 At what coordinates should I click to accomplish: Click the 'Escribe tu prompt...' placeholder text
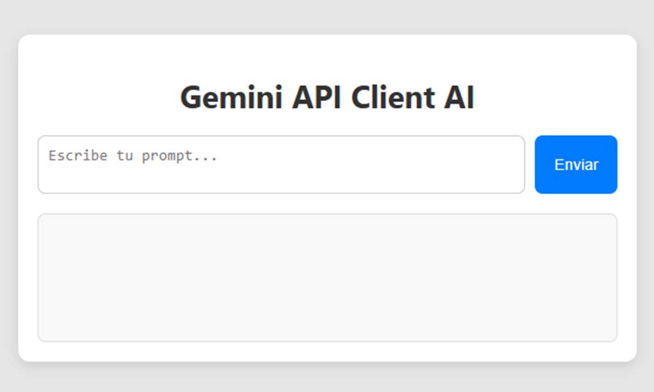[x=133, y=156]
